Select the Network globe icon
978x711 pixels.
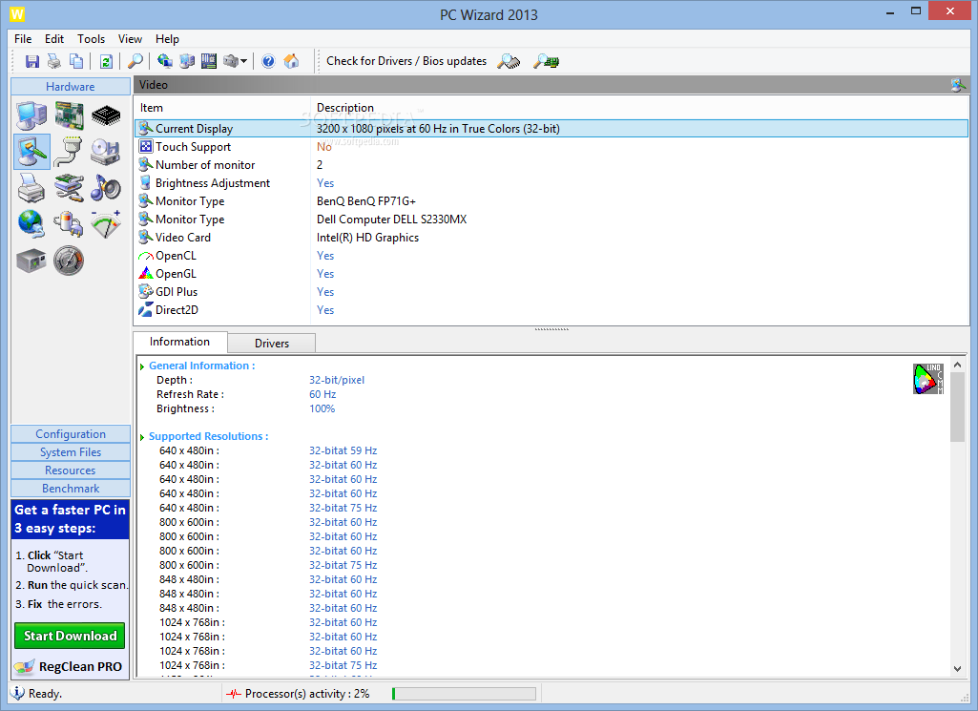(31, 224)
